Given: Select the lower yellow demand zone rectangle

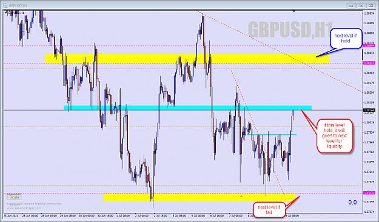Looking at the screenshot, I should (x=200, y=197).
